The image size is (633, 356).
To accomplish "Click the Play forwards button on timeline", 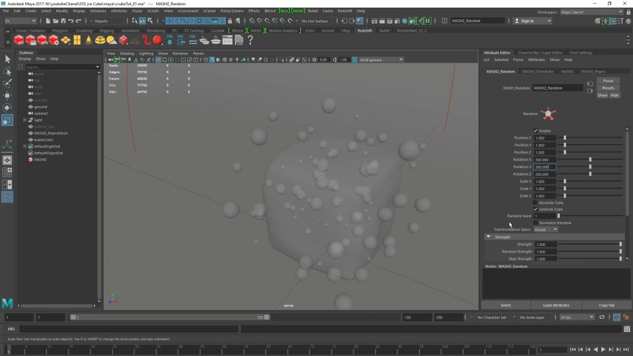I will tap(603, 350).
